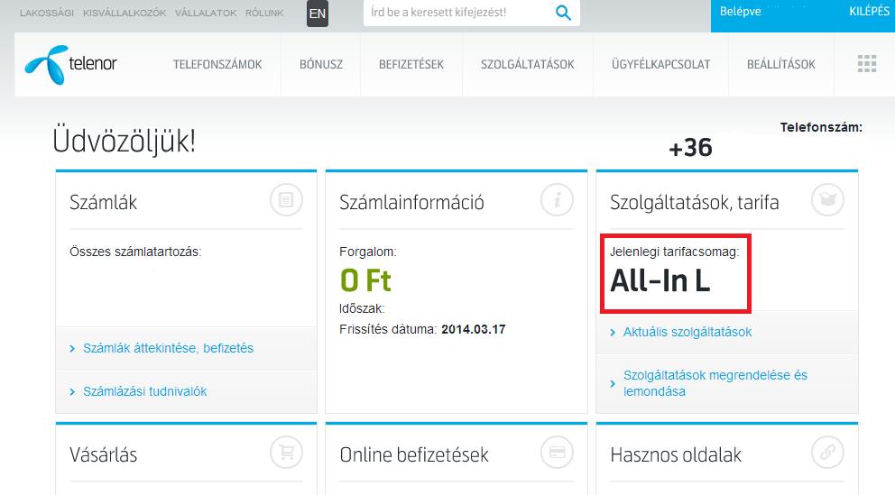The width and height of the screenshot is (895, 495).
Task: Open the apps grid icon
Action: pos(866,64)
